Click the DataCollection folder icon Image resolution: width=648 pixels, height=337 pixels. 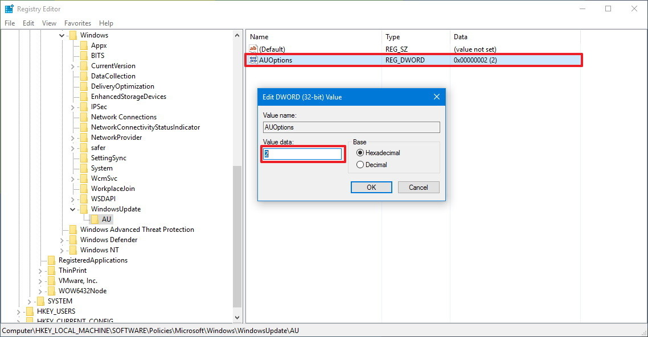click(84, 76)
